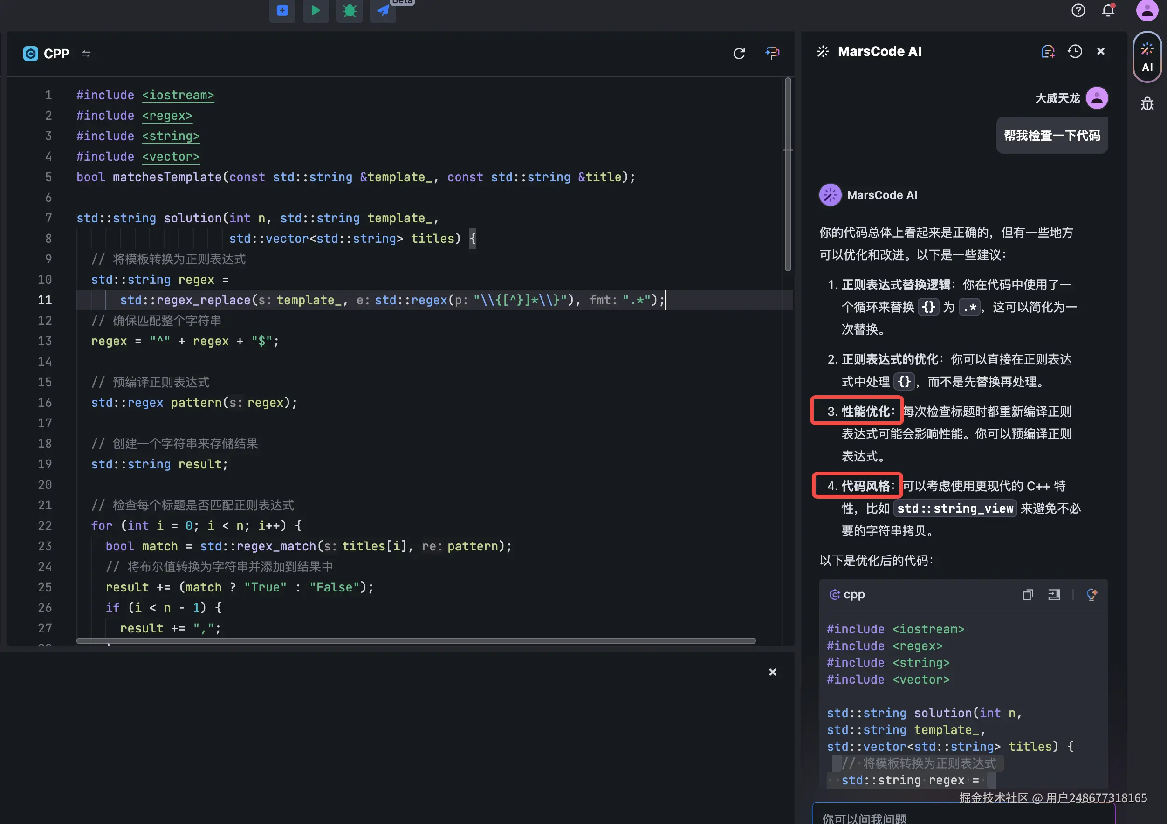Click the green Debug bug icon
The image size is (1167, 824).
click(349, 10)
